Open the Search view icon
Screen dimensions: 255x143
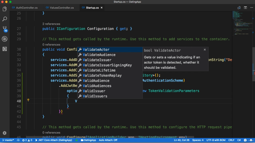pyautogui.click(x=5, y=19)
